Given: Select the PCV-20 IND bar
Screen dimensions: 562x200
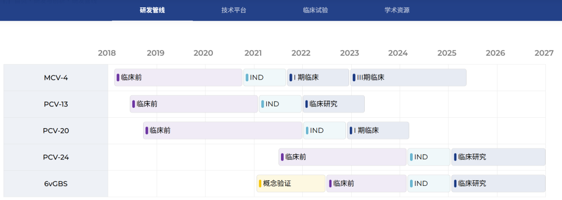Looking at the screenshot, I should point(325,130).
